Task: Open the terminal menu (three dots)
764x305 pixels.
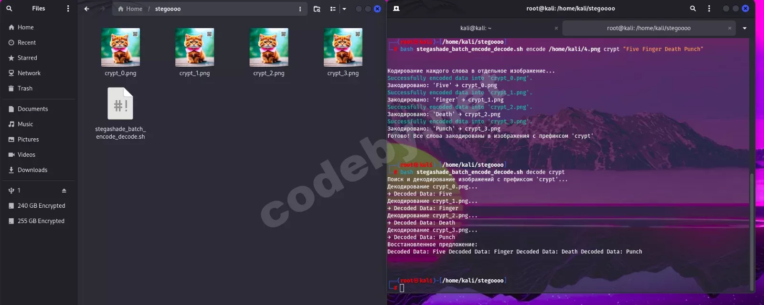Action: pyautogui.click(x=709, y=9)
